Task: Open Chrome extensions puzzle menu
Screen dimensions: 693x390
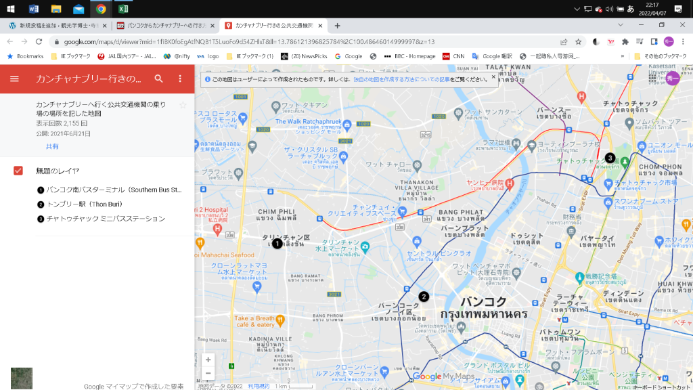Action: click(625, 41)
